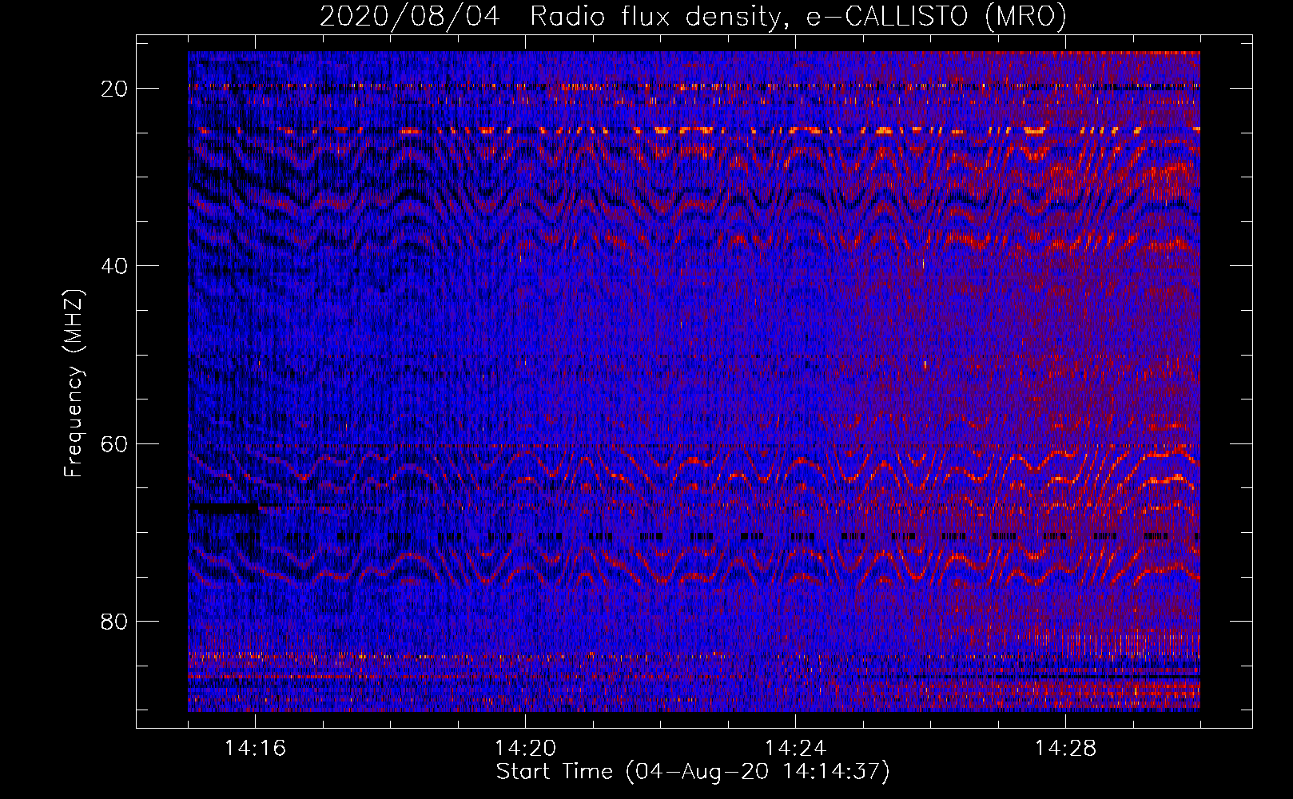The width and height of the screenshot is (1293, 799).
Task: Click the '20' frequency tick label
Action: point(114,89)
